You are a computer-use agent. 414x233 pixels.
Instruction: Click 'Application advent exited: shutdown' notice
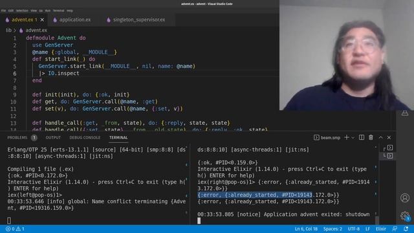pos(316,214)
